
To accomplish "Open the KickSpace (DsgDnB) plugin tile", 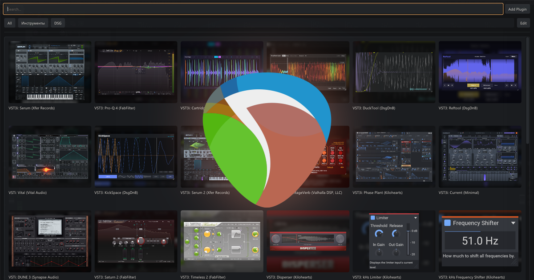I will click(x=136, y=157).
